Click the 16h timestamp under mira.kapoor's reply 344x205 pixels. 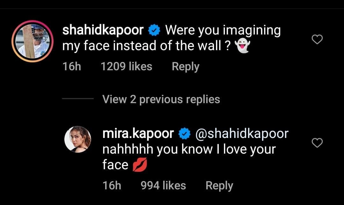[x=112, y=186]
